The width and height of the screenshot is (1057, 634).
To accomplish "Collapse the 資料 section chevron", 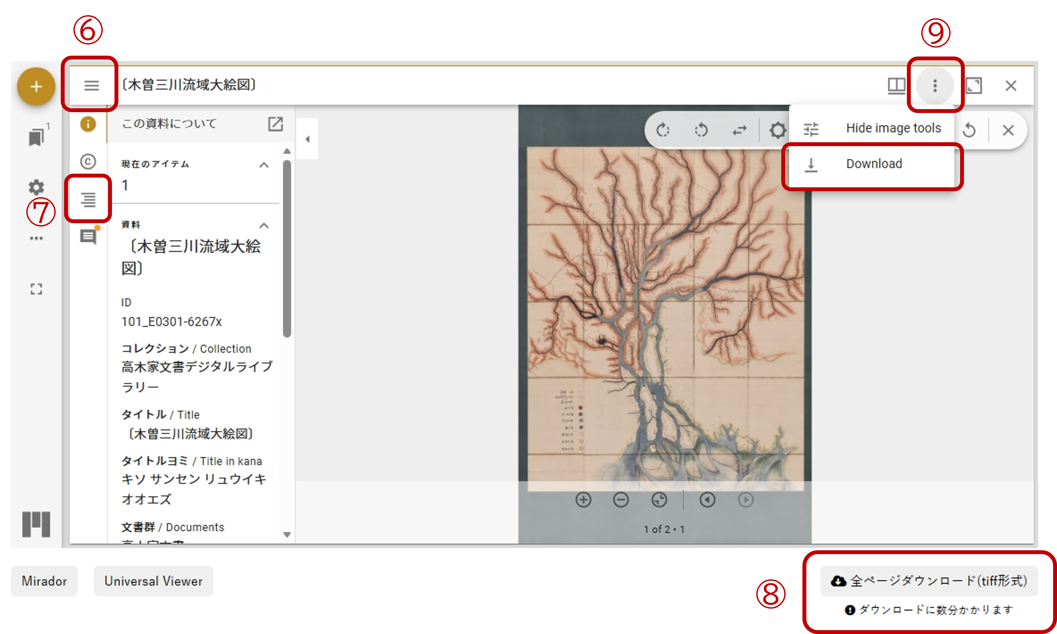I will click(264, 226).
